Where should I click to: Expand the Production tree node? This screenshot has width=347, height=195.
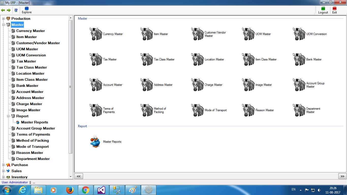pyautogui.click(x=4, y=19)
